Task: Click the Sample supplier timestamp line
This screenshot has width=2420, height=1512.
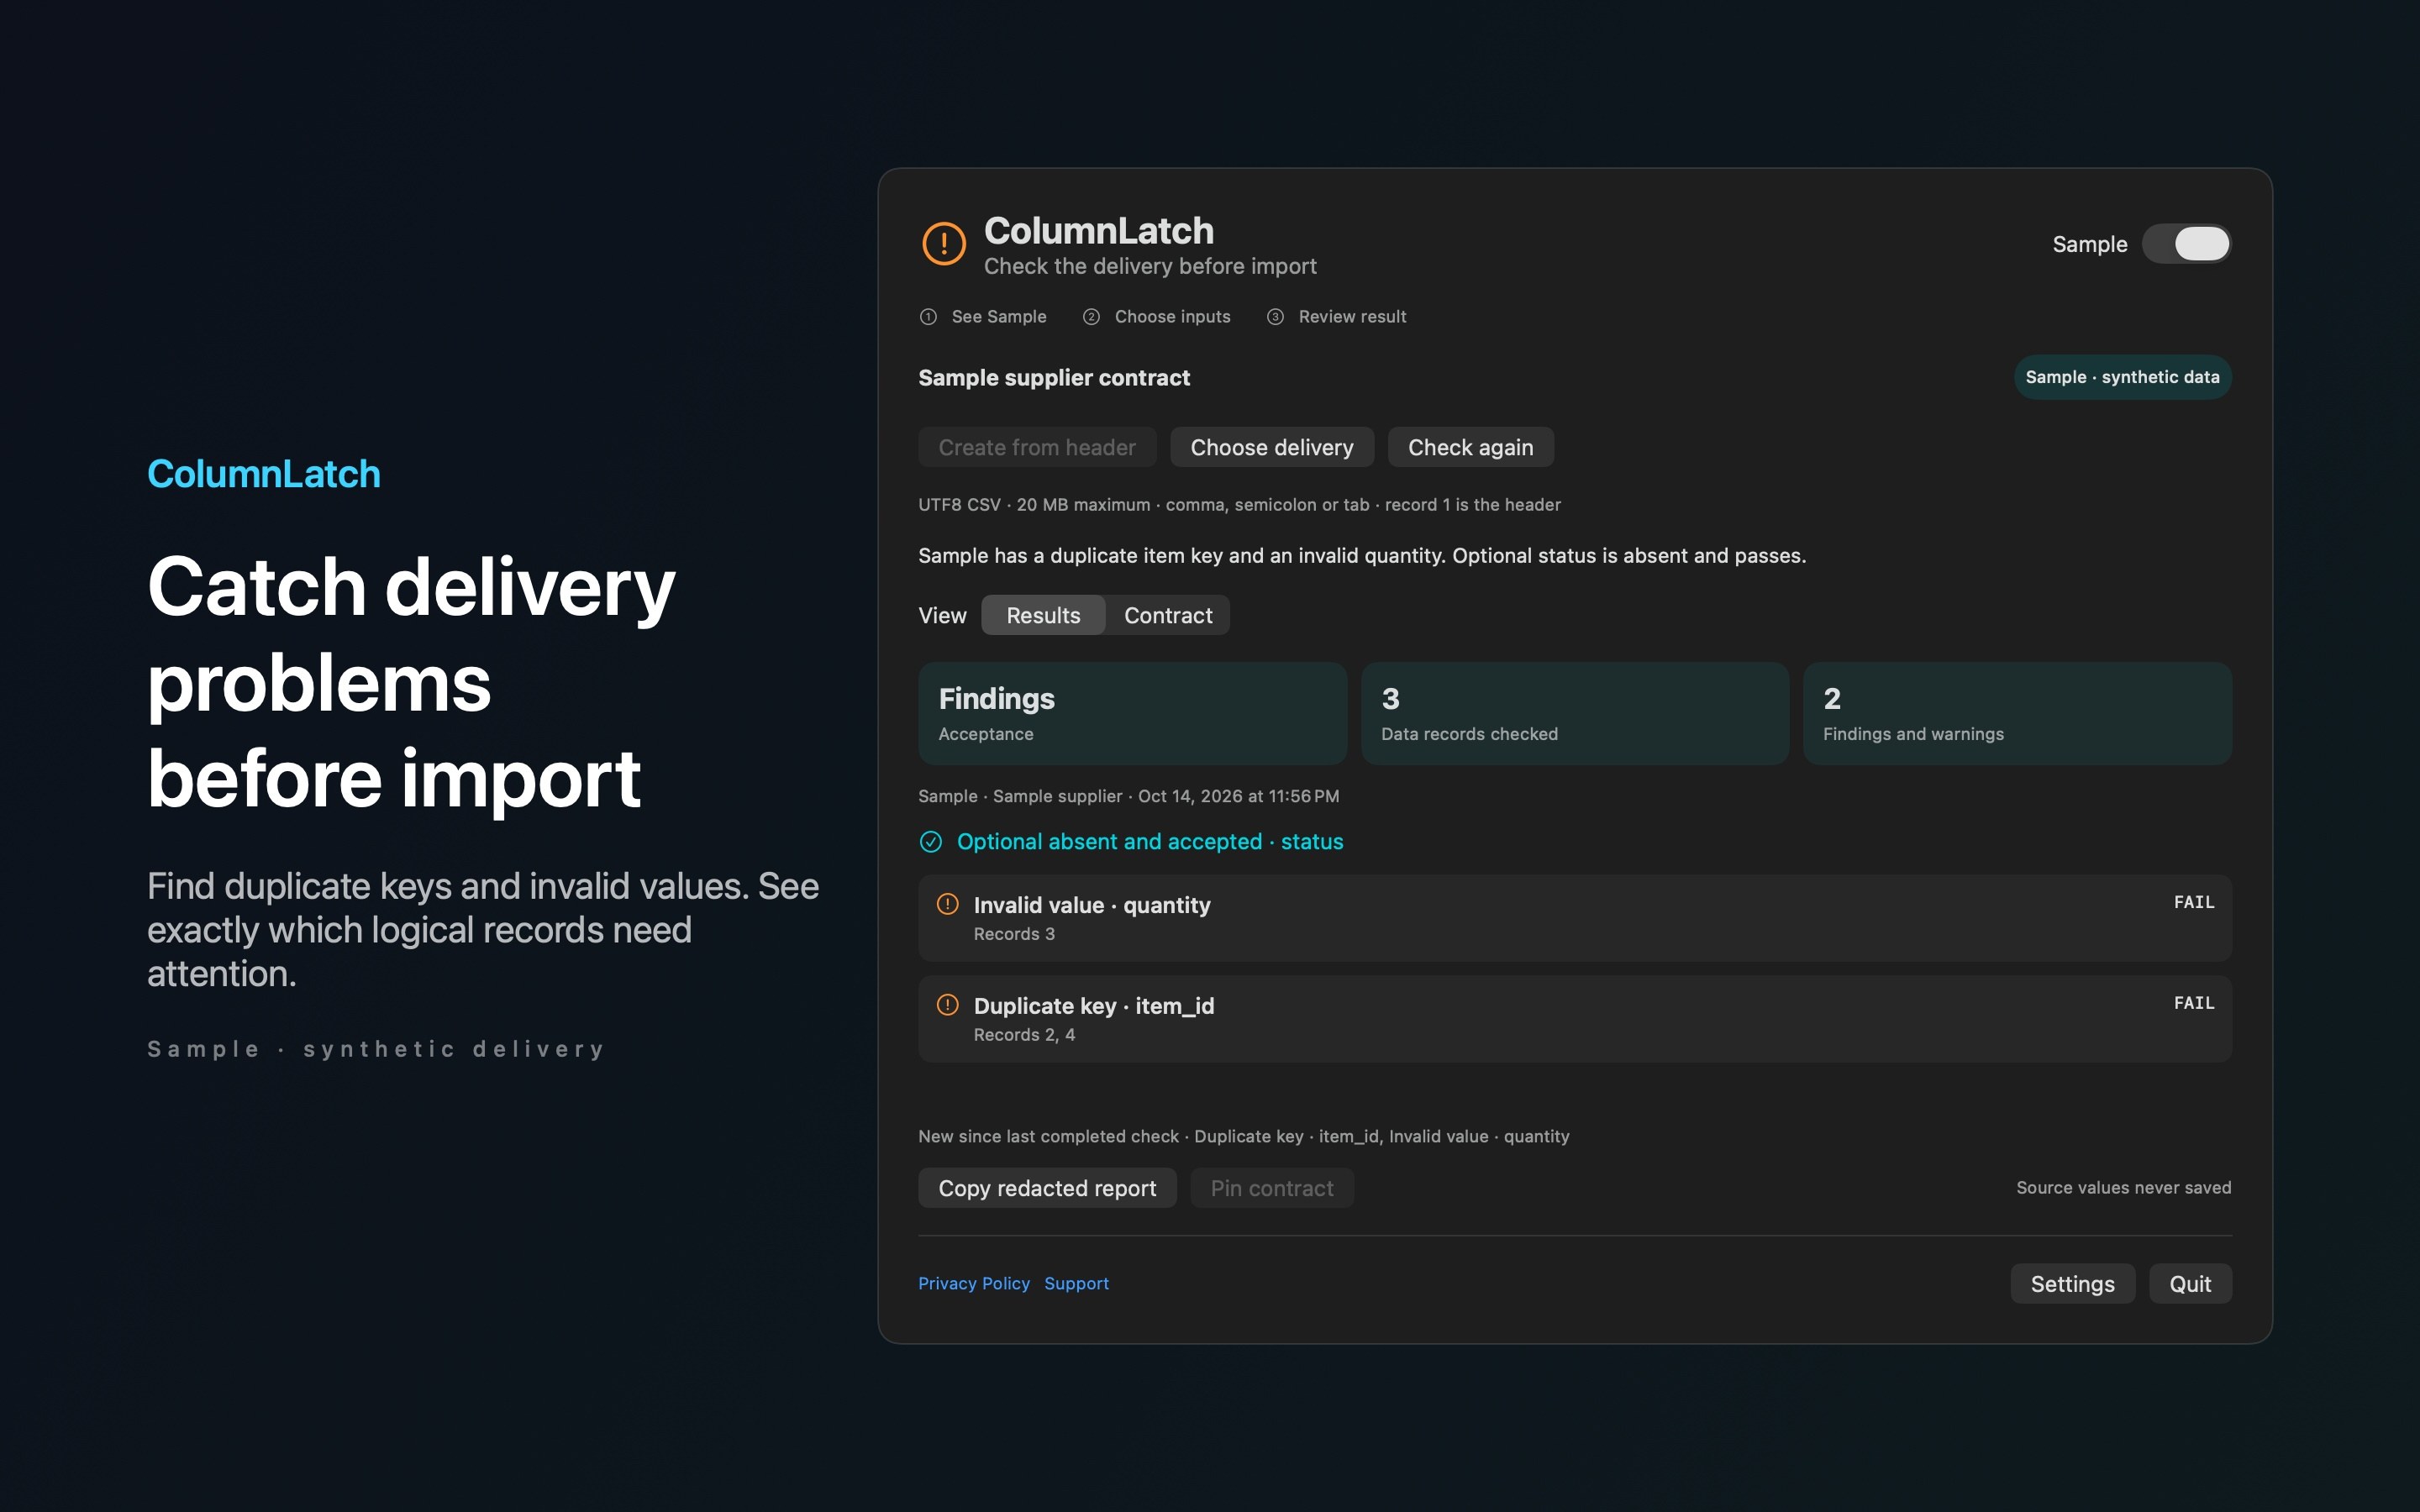Action: (x=1128, y=797)
